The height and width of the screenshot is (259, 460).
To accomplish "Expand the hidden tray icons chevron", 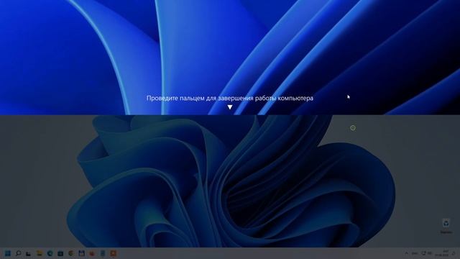I will coord(407,253).
